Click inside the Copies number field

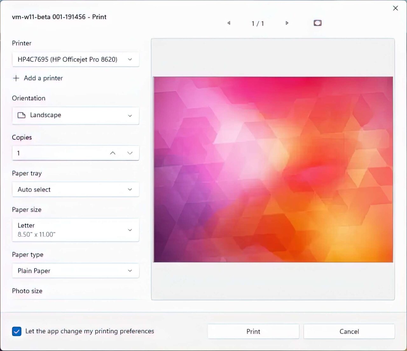point(57,153)
